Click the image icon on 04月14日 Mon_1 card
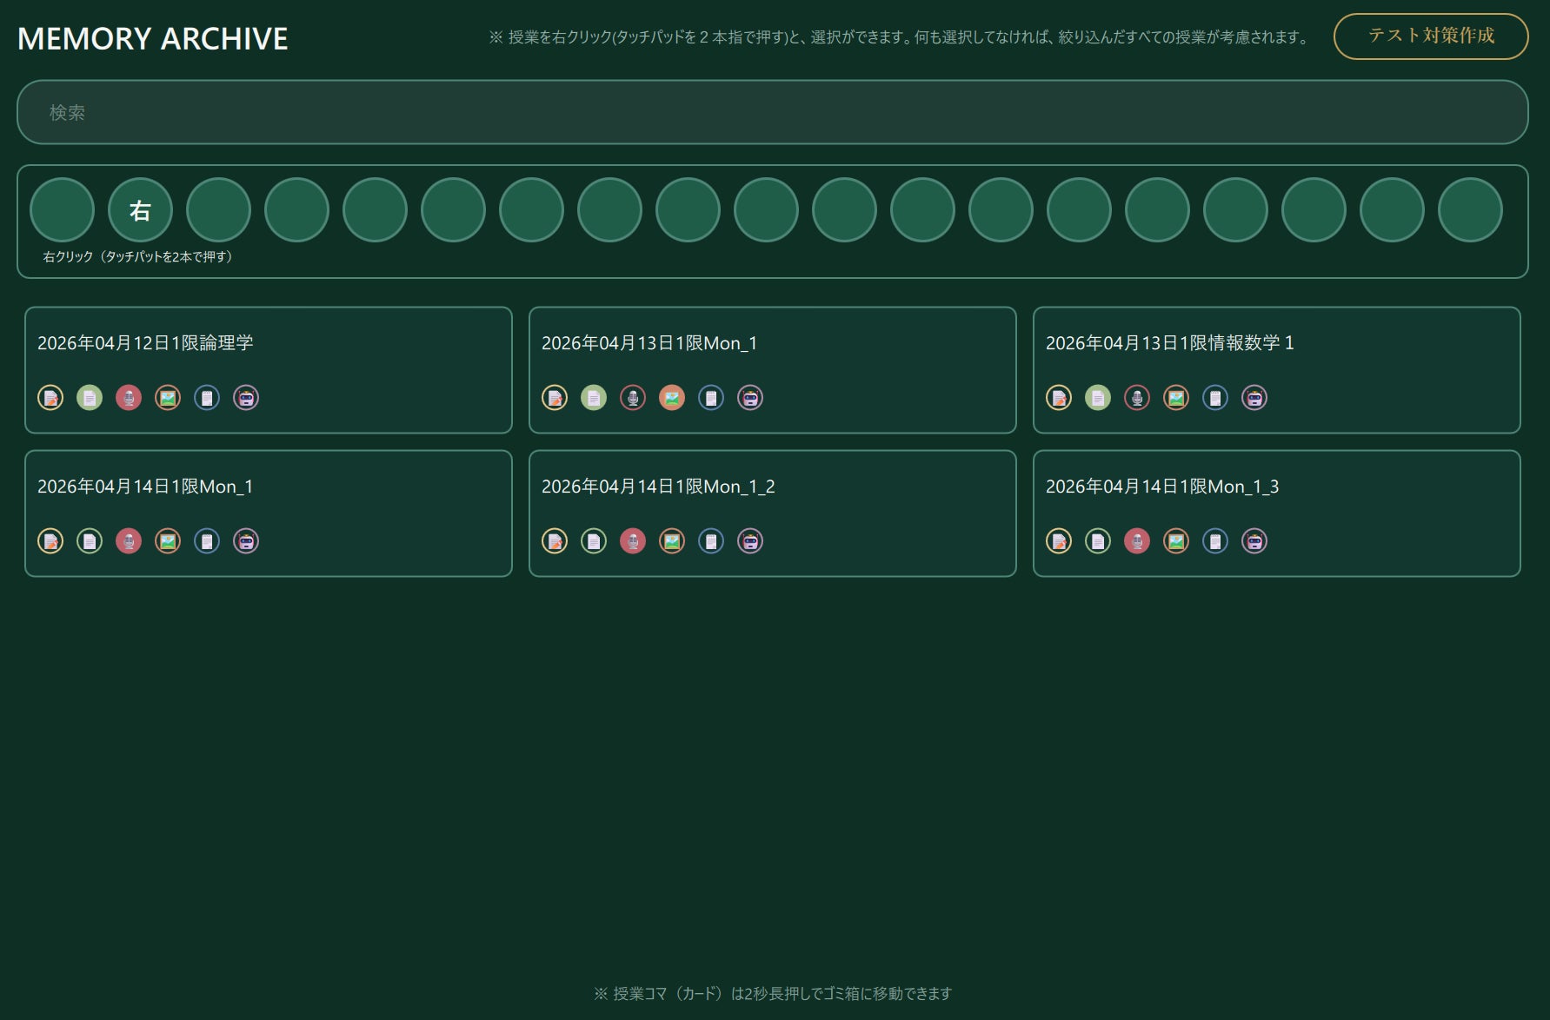Image resolution: width=1550 pixels, height=1020 pixels. coord(168,541)
